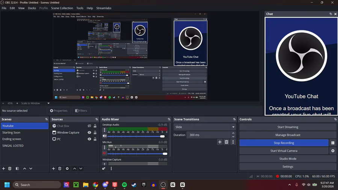Enter Studio Mode
Viewport: 338px width, 190px height.
[288, 158]
